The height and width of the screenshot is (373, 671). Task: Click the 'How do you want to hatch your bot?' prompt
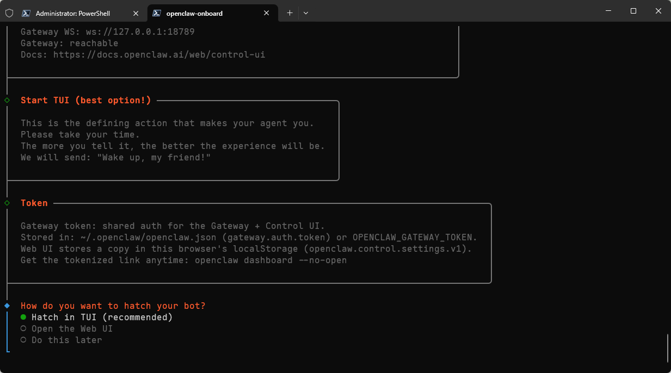(113, 306)
